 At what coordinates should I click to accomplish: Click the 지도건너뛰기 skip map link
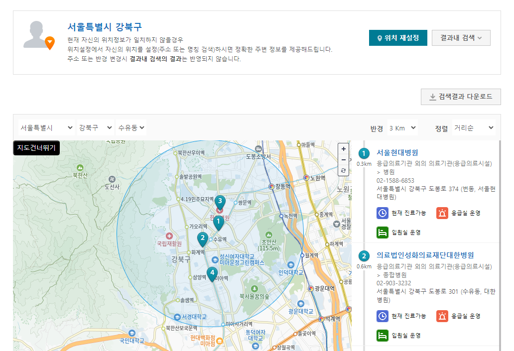click(x=36, y=148)
